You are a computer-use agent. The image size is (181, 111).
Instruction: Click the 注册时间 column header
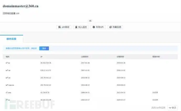[85, 57]
